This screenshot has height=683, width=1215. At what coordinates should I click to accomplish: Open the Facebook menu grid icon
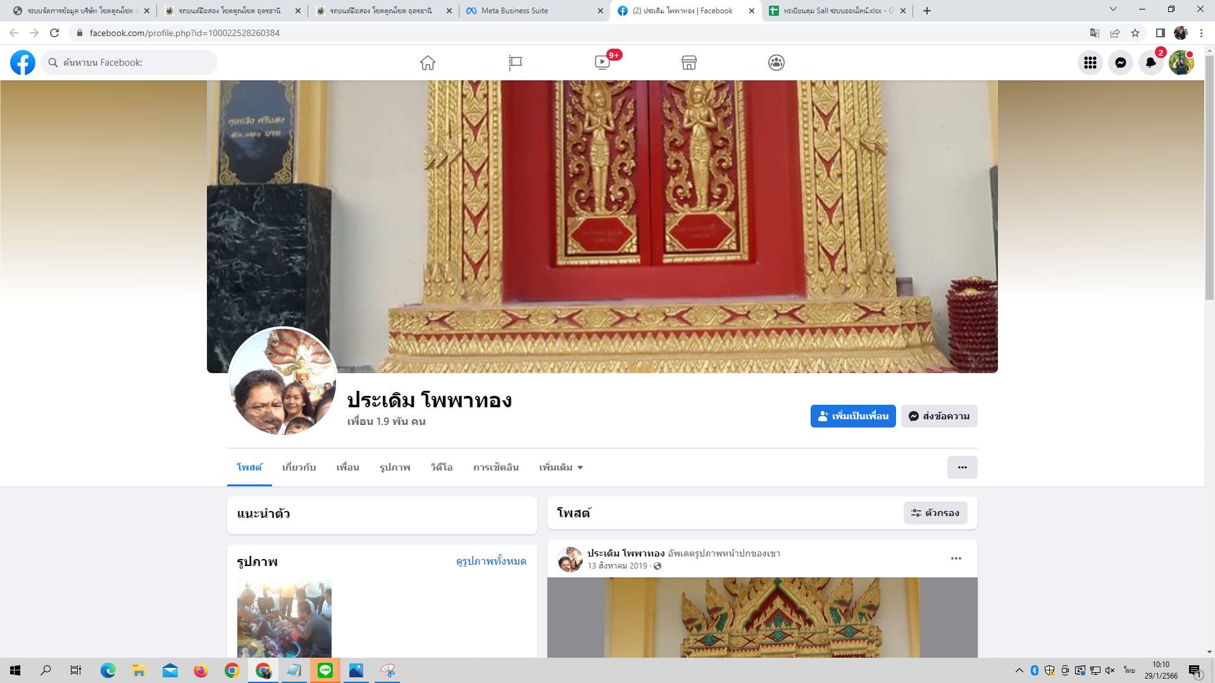pos(1090,63)
